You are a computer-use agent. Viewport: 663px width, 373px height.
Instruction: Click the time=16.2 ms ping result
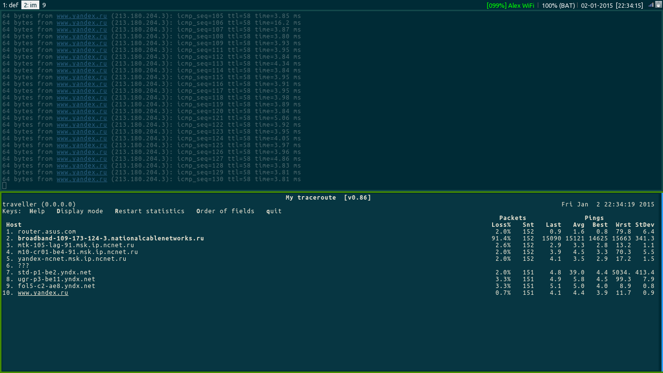(x=278, y=23)
